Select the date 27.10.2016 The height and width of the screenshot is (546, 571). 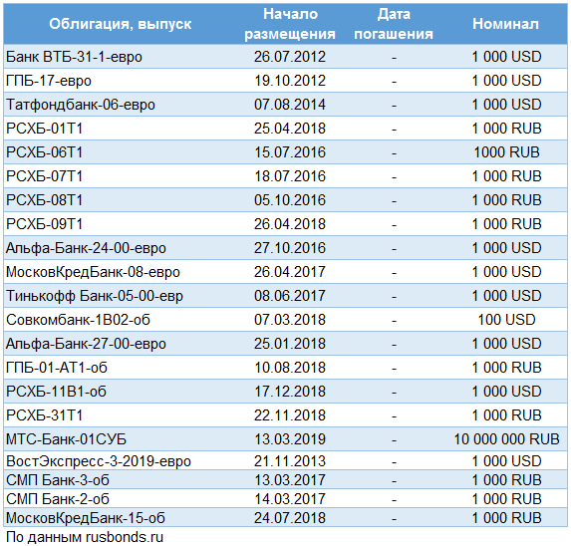(x=290, y=248)
